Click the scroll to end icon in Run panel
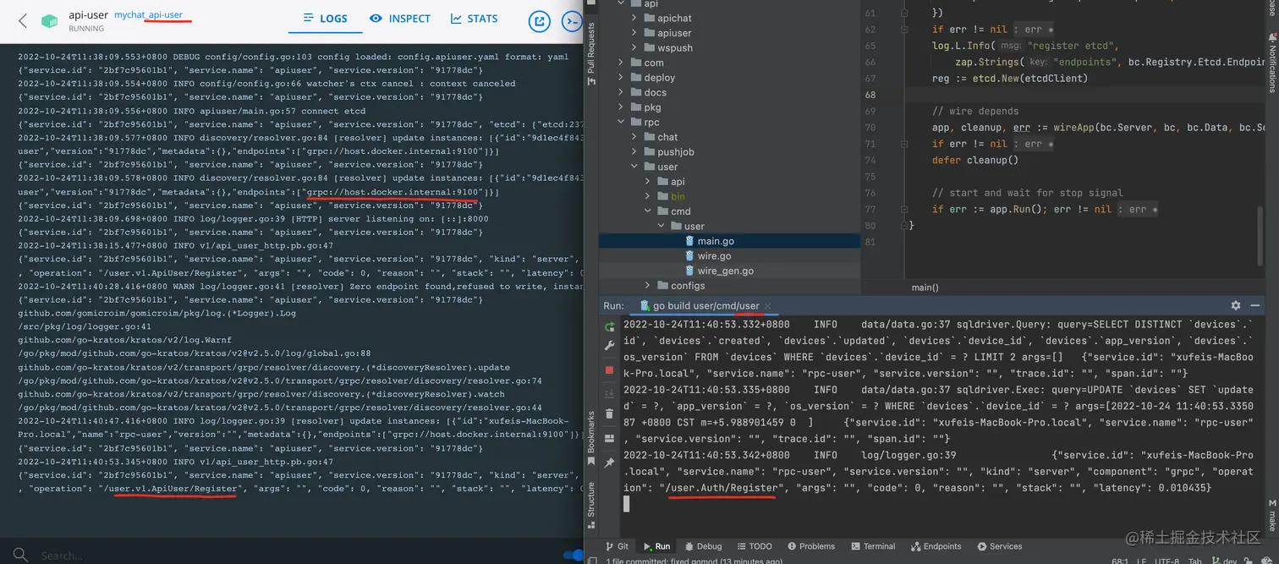 point(609,392)
